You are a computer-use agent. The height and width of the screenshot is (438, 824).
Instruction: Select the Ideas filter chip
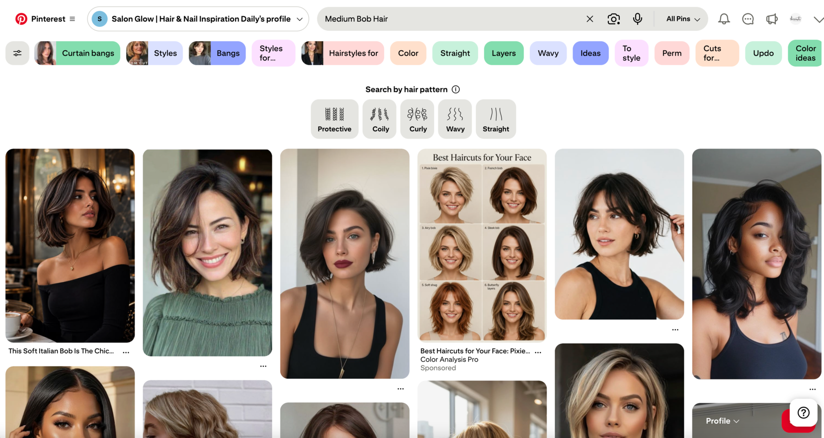pos(590,53)
